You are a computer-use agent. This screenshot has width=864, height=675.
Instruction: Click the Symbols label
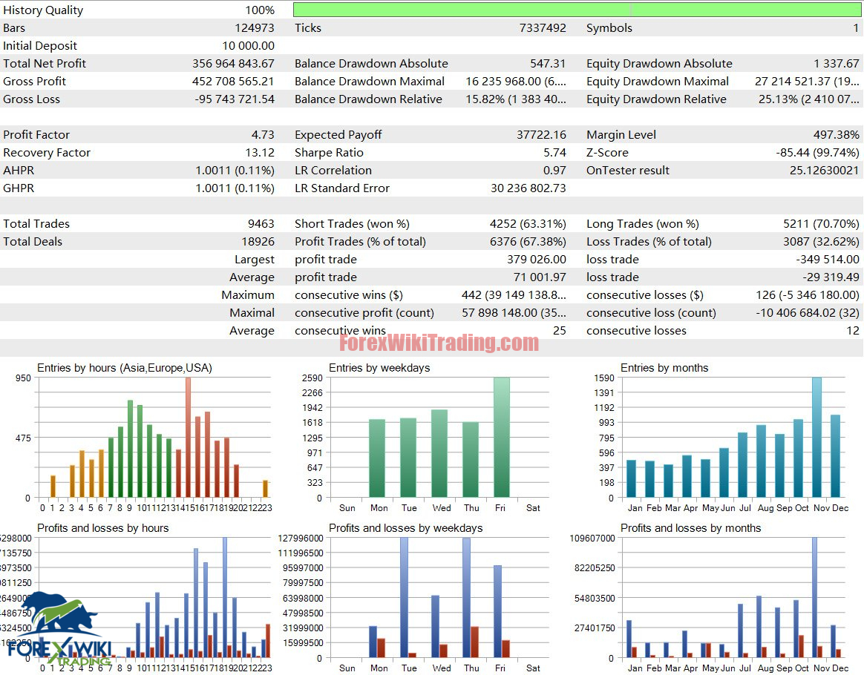point(609,28)
